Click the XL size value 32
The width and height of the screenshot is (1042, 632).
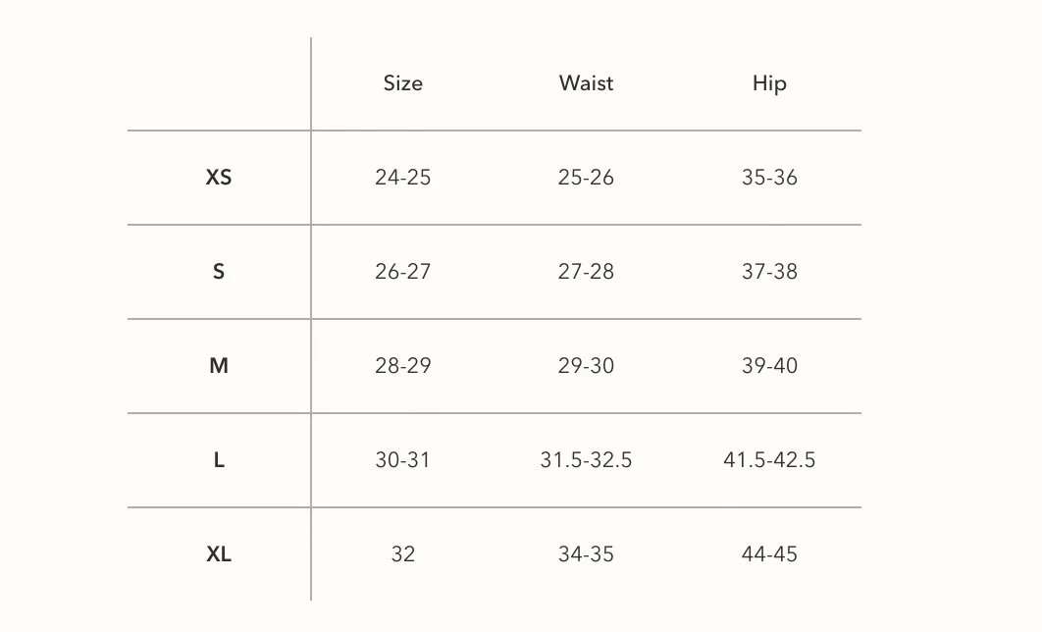click(x=402, y=554)
